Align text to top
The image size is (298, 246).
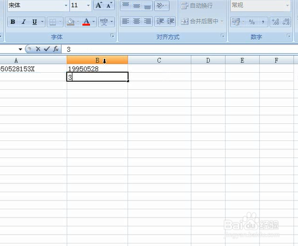[x=126, y=5]
